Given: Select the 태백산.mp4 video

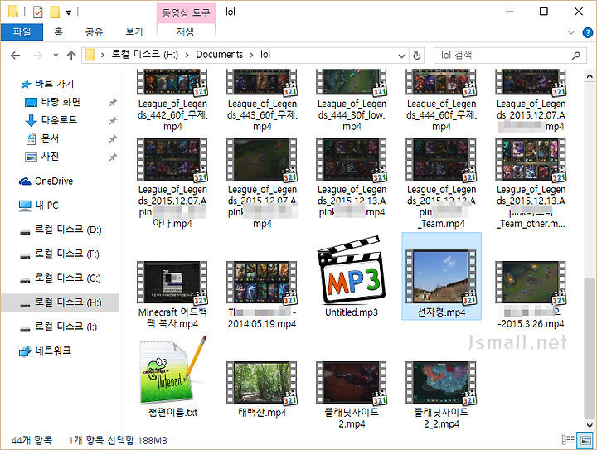Looking at the screenshot, I should pyautogui.click(x=262, y=389).
